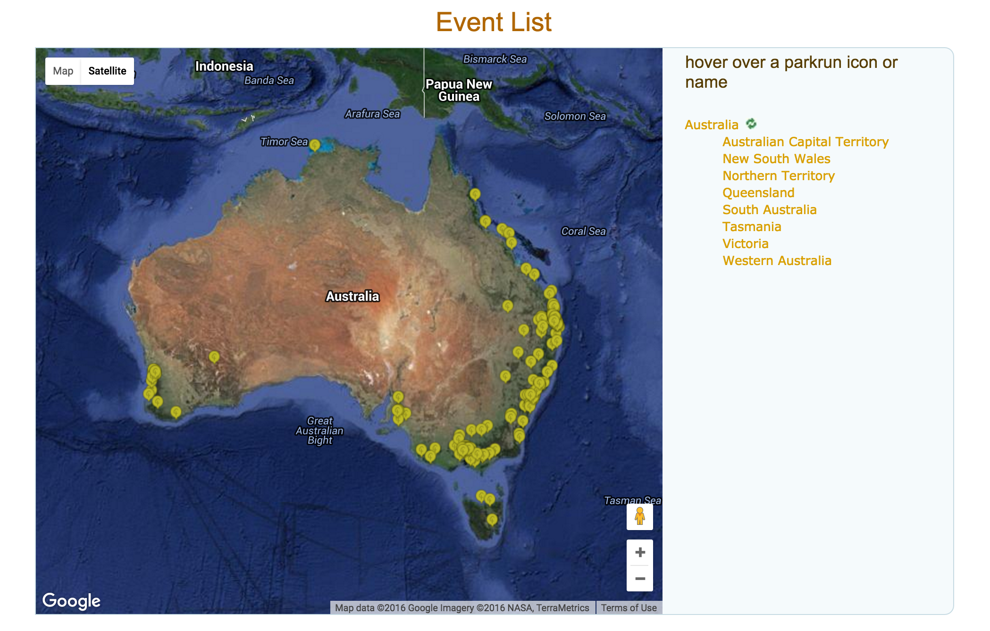990x631 pixels.
Task: Click the parkrun marker near Timor Sea
Action: (x=315, y=145)
